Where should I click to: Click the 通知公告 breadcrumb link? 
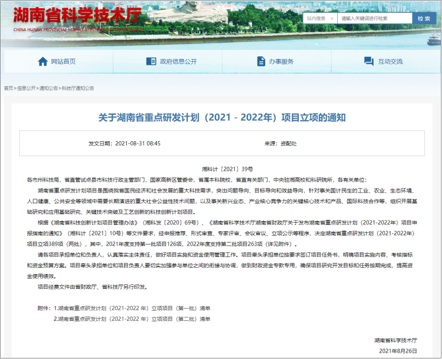point(48,88)
